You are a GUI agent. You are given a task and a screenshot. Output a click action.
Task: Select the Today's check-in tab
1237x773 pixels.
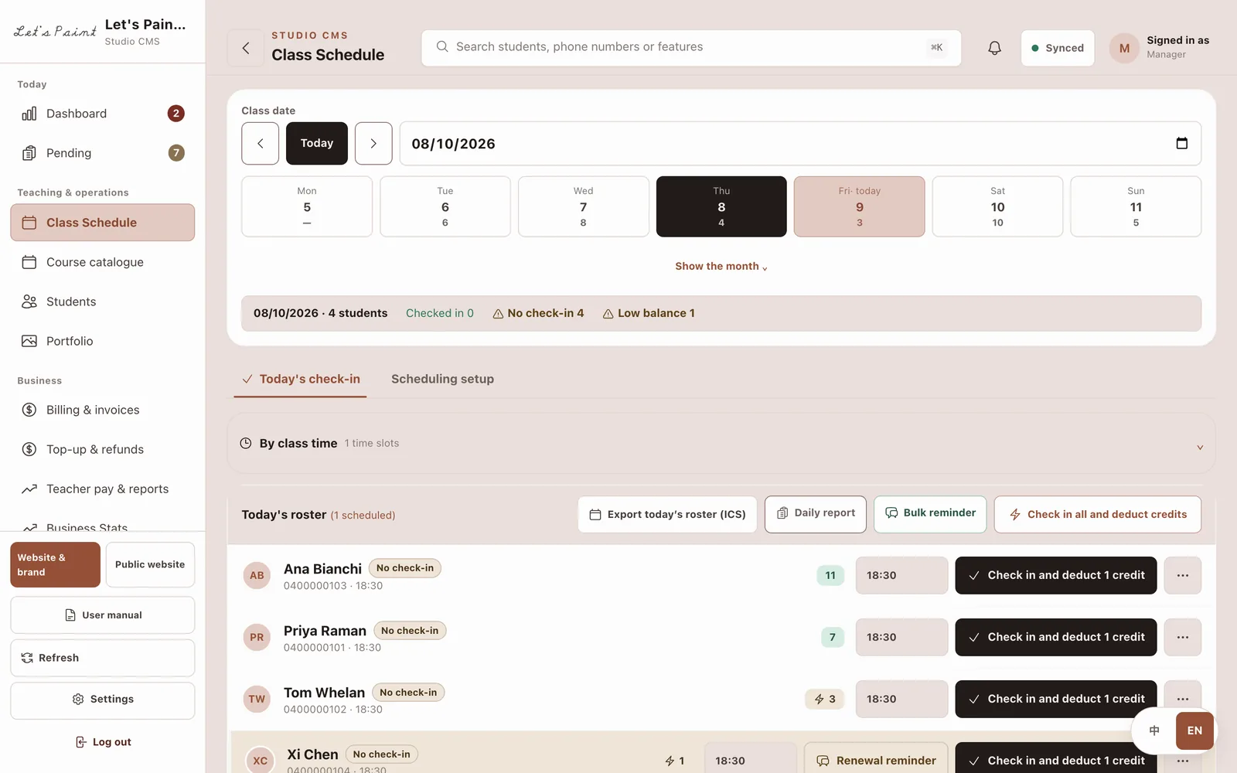click(x=301, y=379)
